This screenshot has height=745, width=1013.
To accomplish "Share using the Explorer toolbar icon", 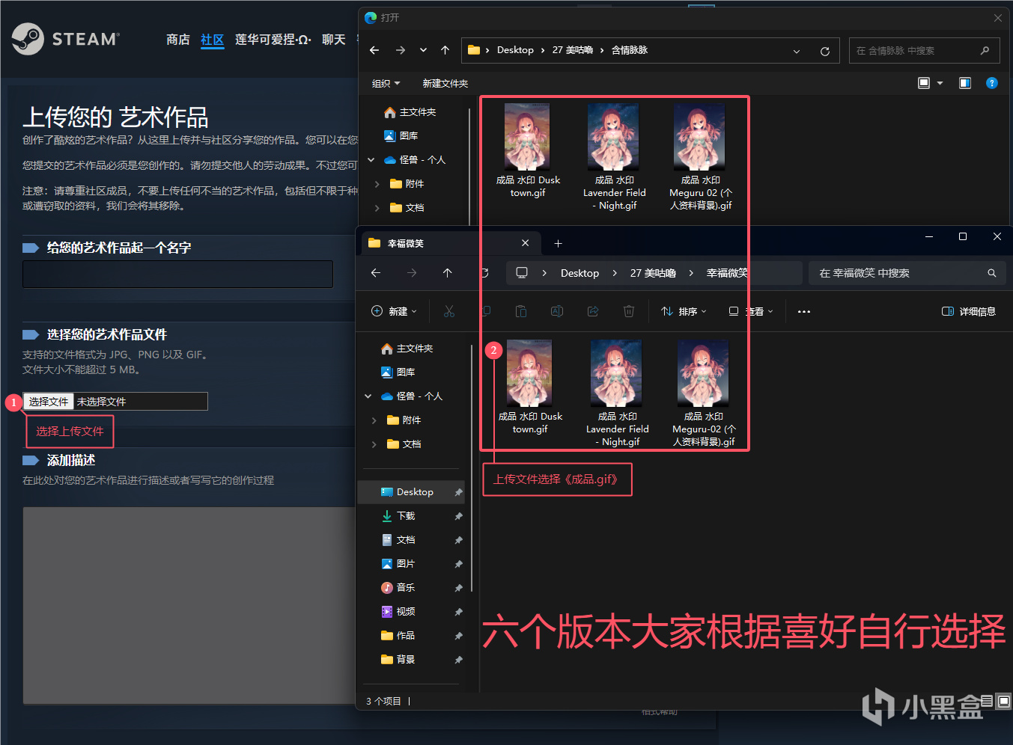I will tap(593, 311).
